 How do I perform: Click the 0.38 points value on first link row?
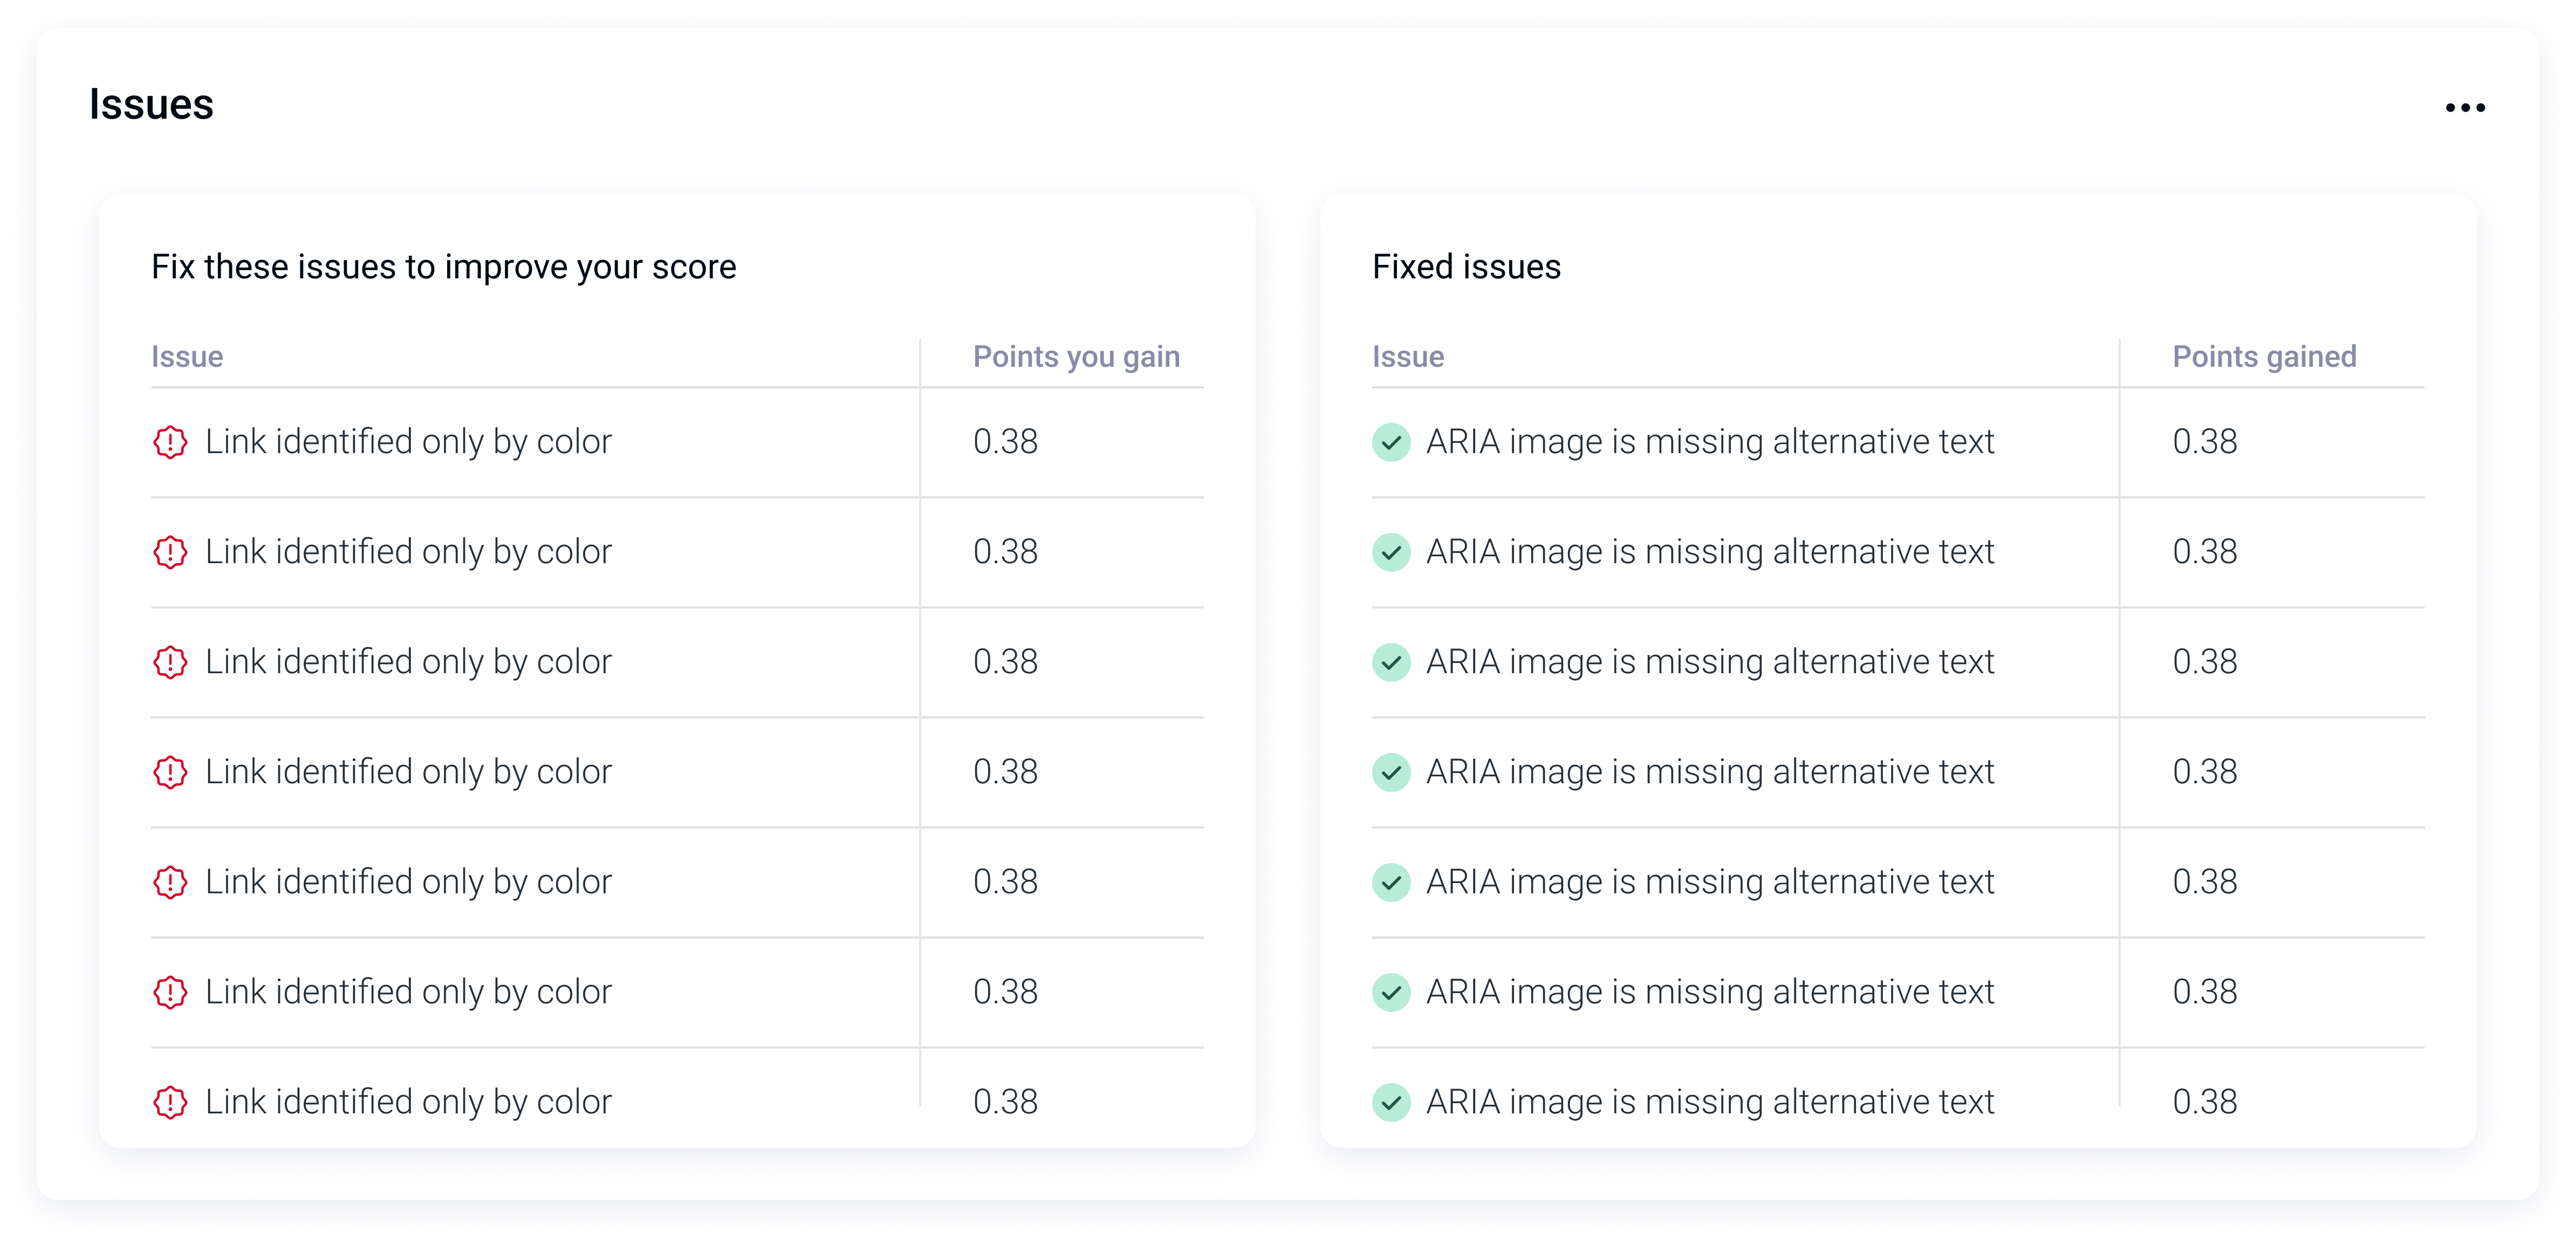coord(1005,442)
